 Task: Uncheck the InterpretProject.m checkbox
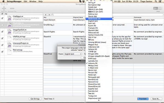[2, 45]
